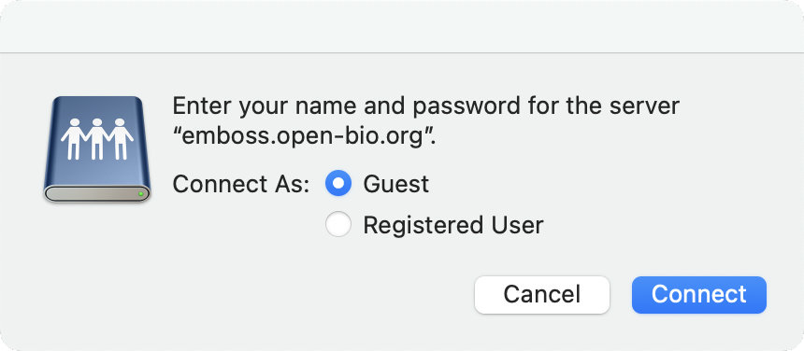Confirm the guest connection with the blue Connect button
The image size is (804, 351).
point(699,295)
